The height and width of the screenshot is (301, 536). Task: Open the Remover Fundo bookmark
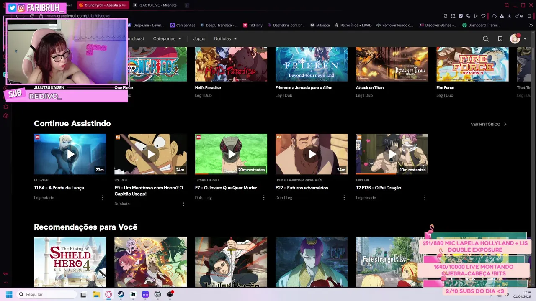[x=394, y=25]
